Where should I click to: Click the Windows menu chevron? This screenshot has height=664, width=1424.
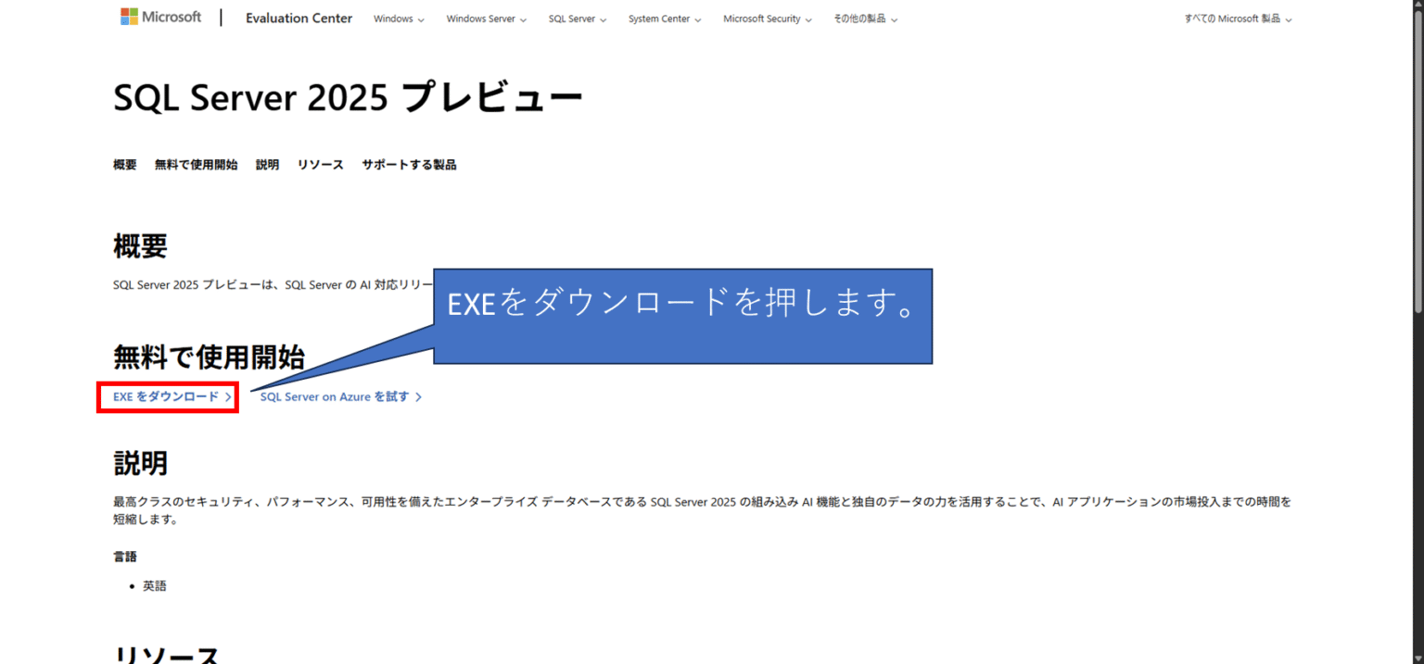click(422, 19)
